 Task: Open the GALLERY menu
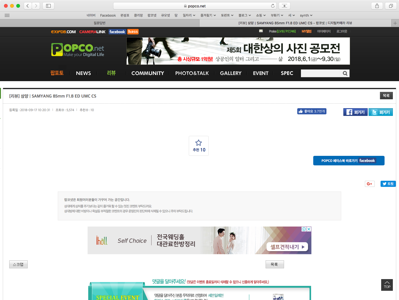pyautogui.click(x=231, y=73)
